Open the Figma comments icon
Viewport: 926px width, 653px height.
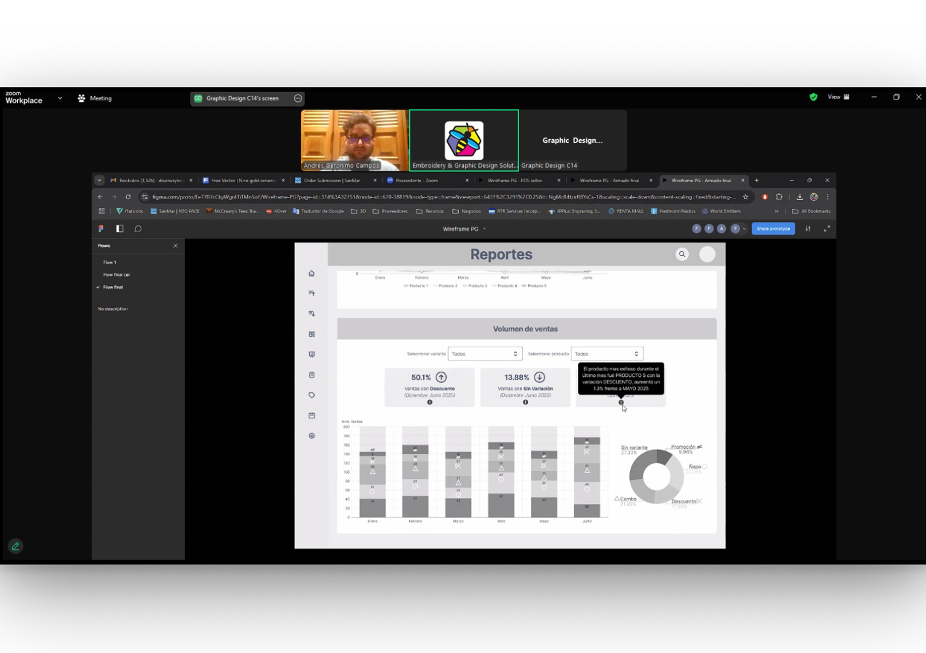click(138, 229)
